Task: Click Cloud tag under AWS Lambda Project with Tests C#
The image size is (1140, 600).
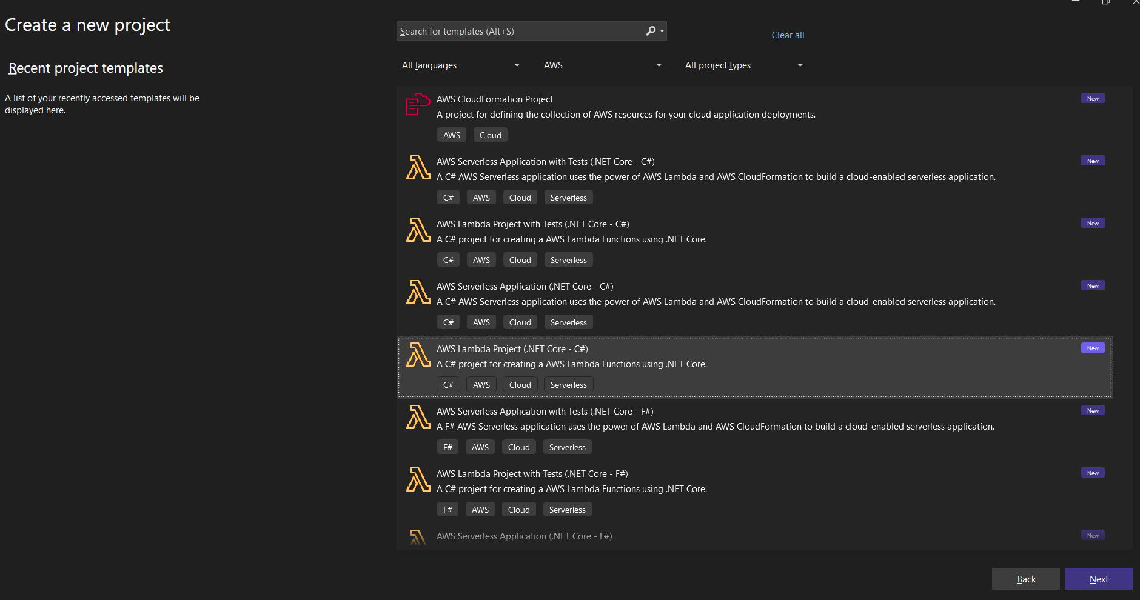Action: click(520, 260)
